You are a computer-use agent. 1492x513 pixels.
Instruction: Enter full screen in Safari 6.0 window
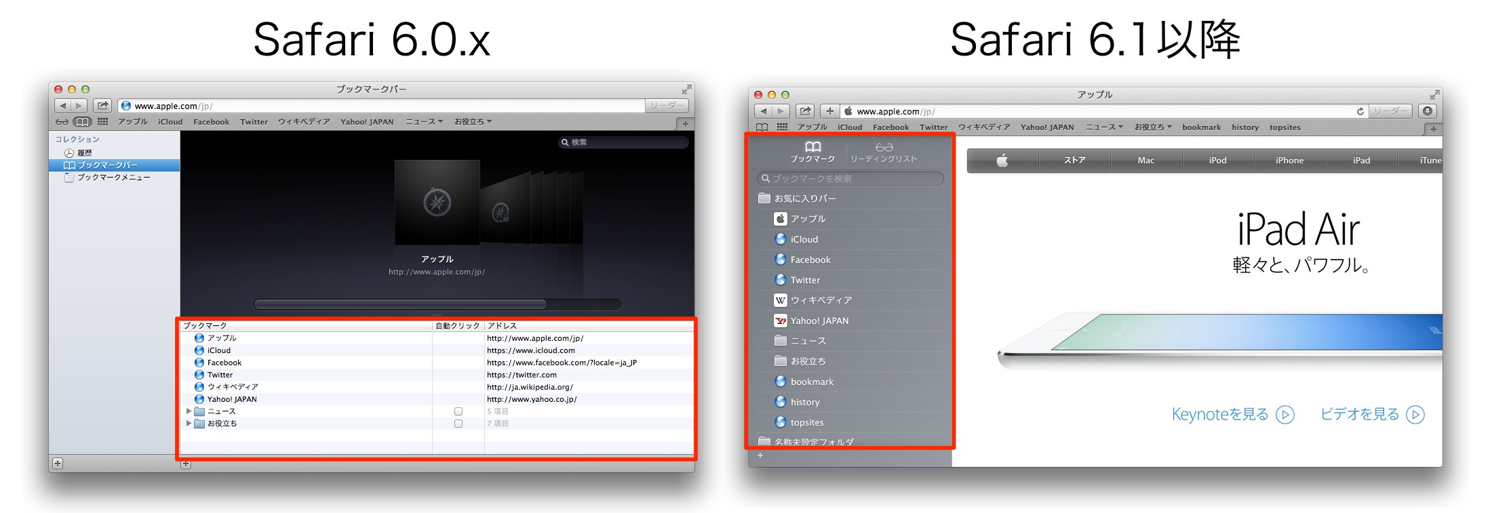[686, 89]
